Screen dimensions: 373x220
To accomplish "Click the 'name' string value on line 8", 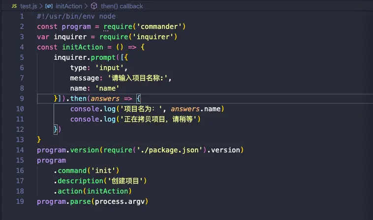I will pyautogui.click(x=107, y=88).
